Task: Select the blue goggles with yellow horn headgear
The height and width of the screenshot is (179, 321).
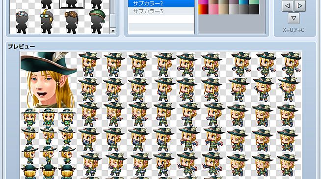Action: 47,21
